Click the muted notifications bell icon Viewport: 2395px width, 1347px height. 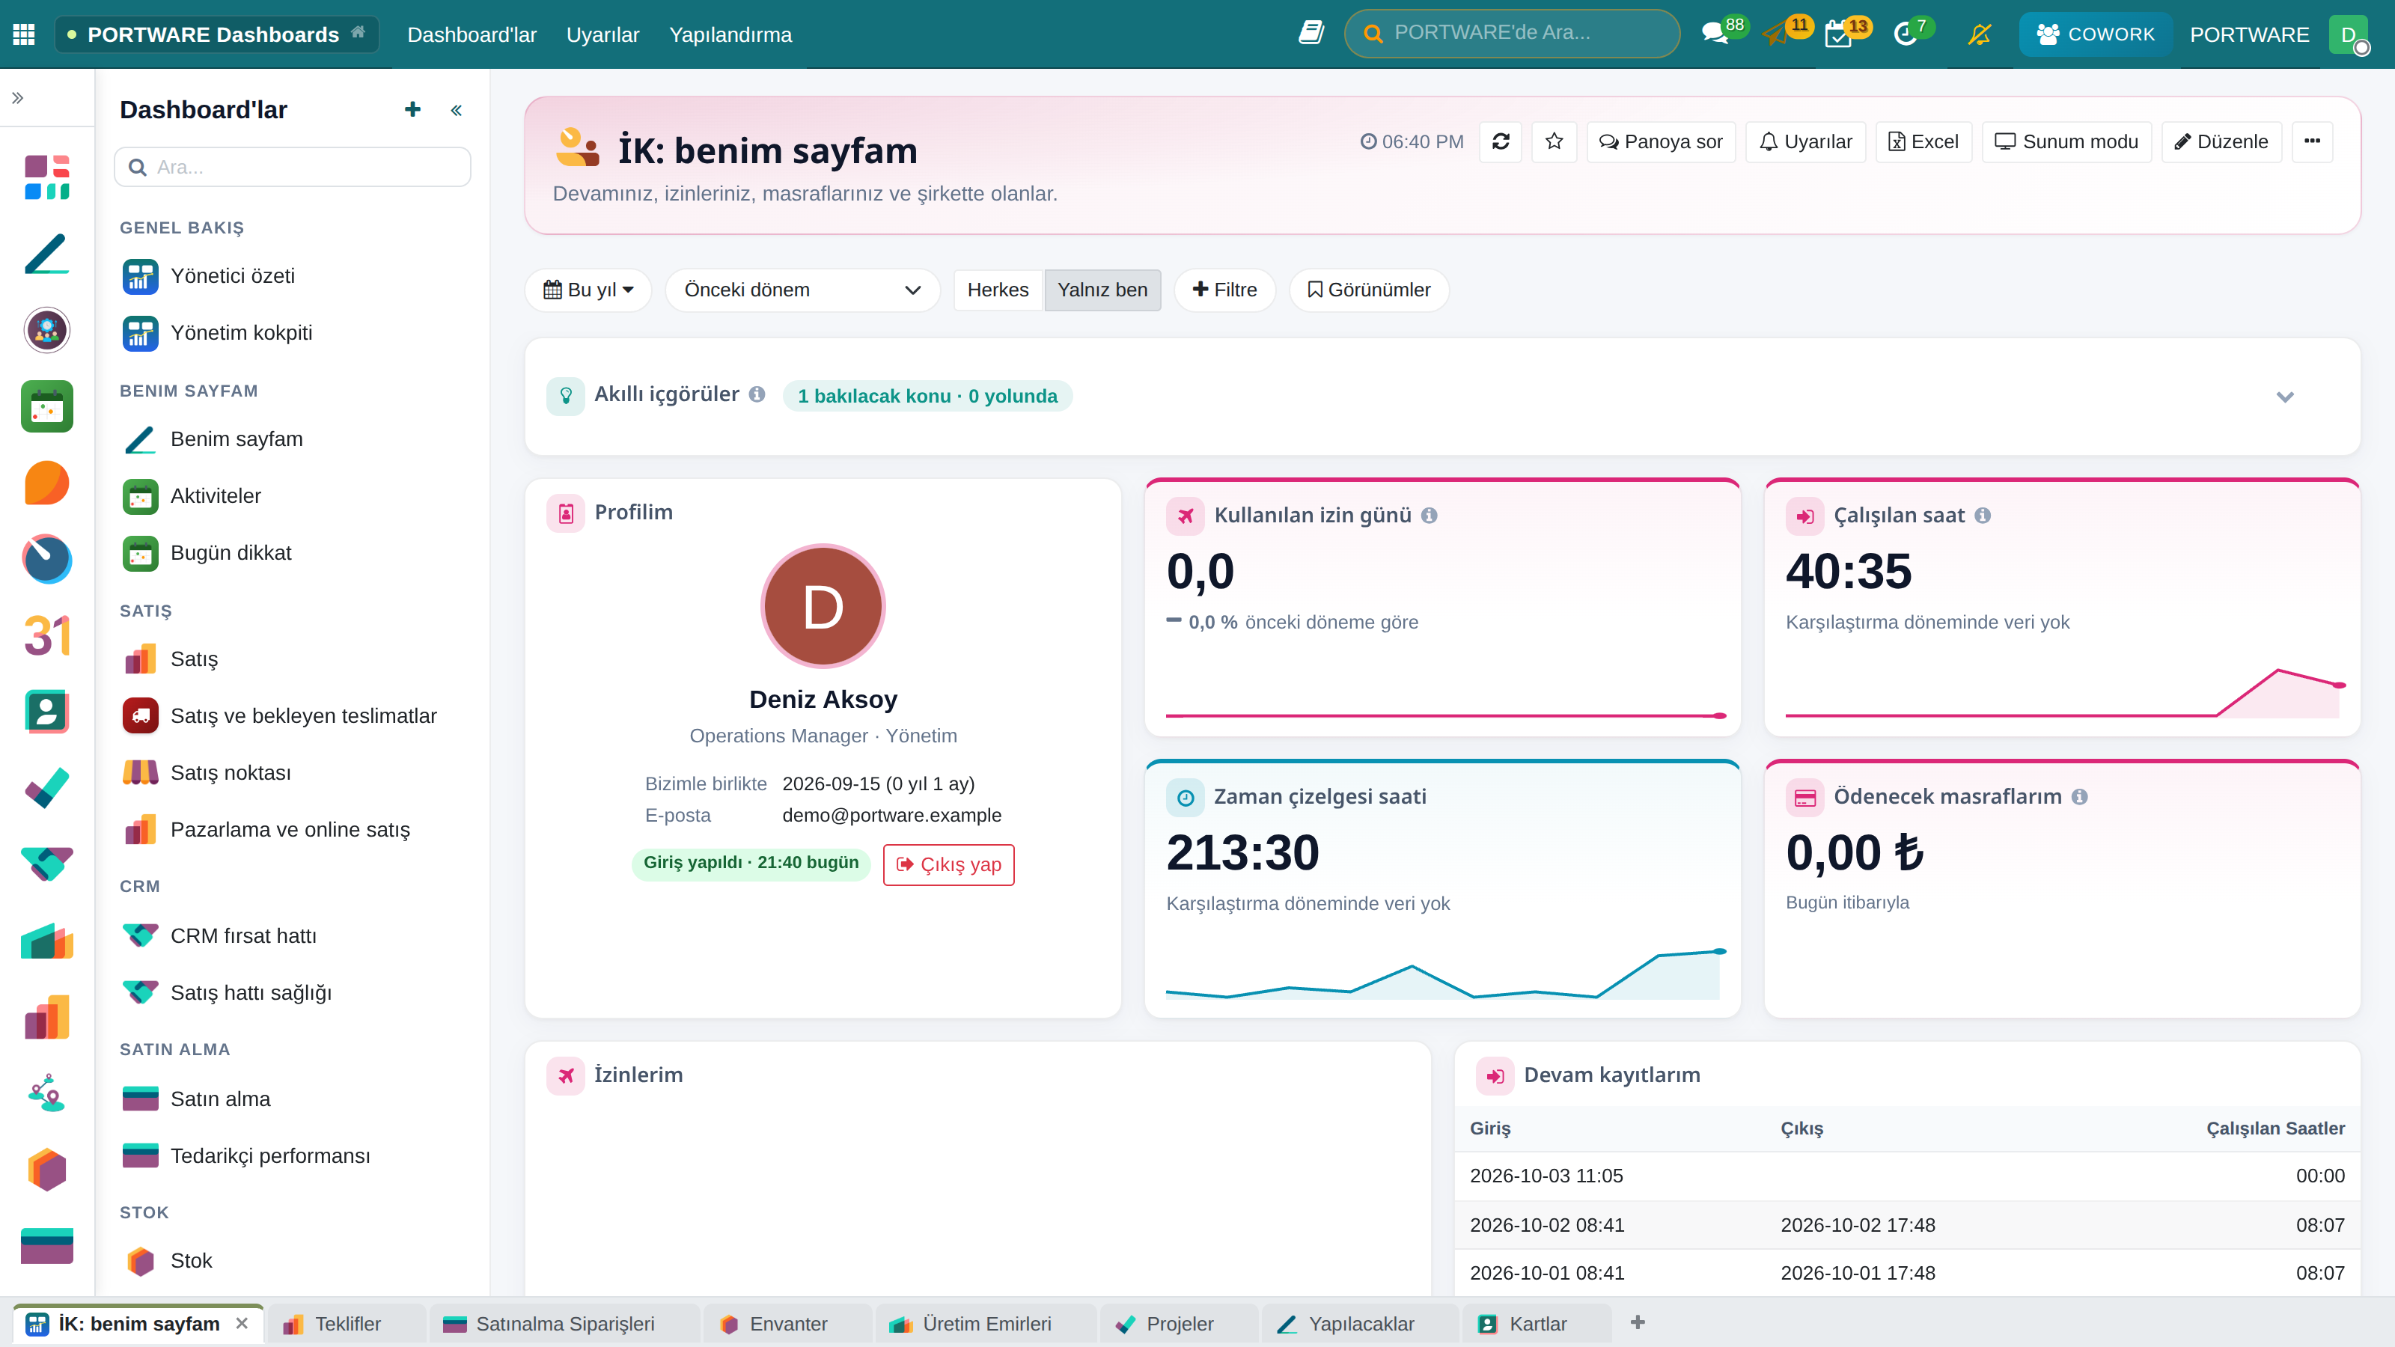[x=1980, y=34]
